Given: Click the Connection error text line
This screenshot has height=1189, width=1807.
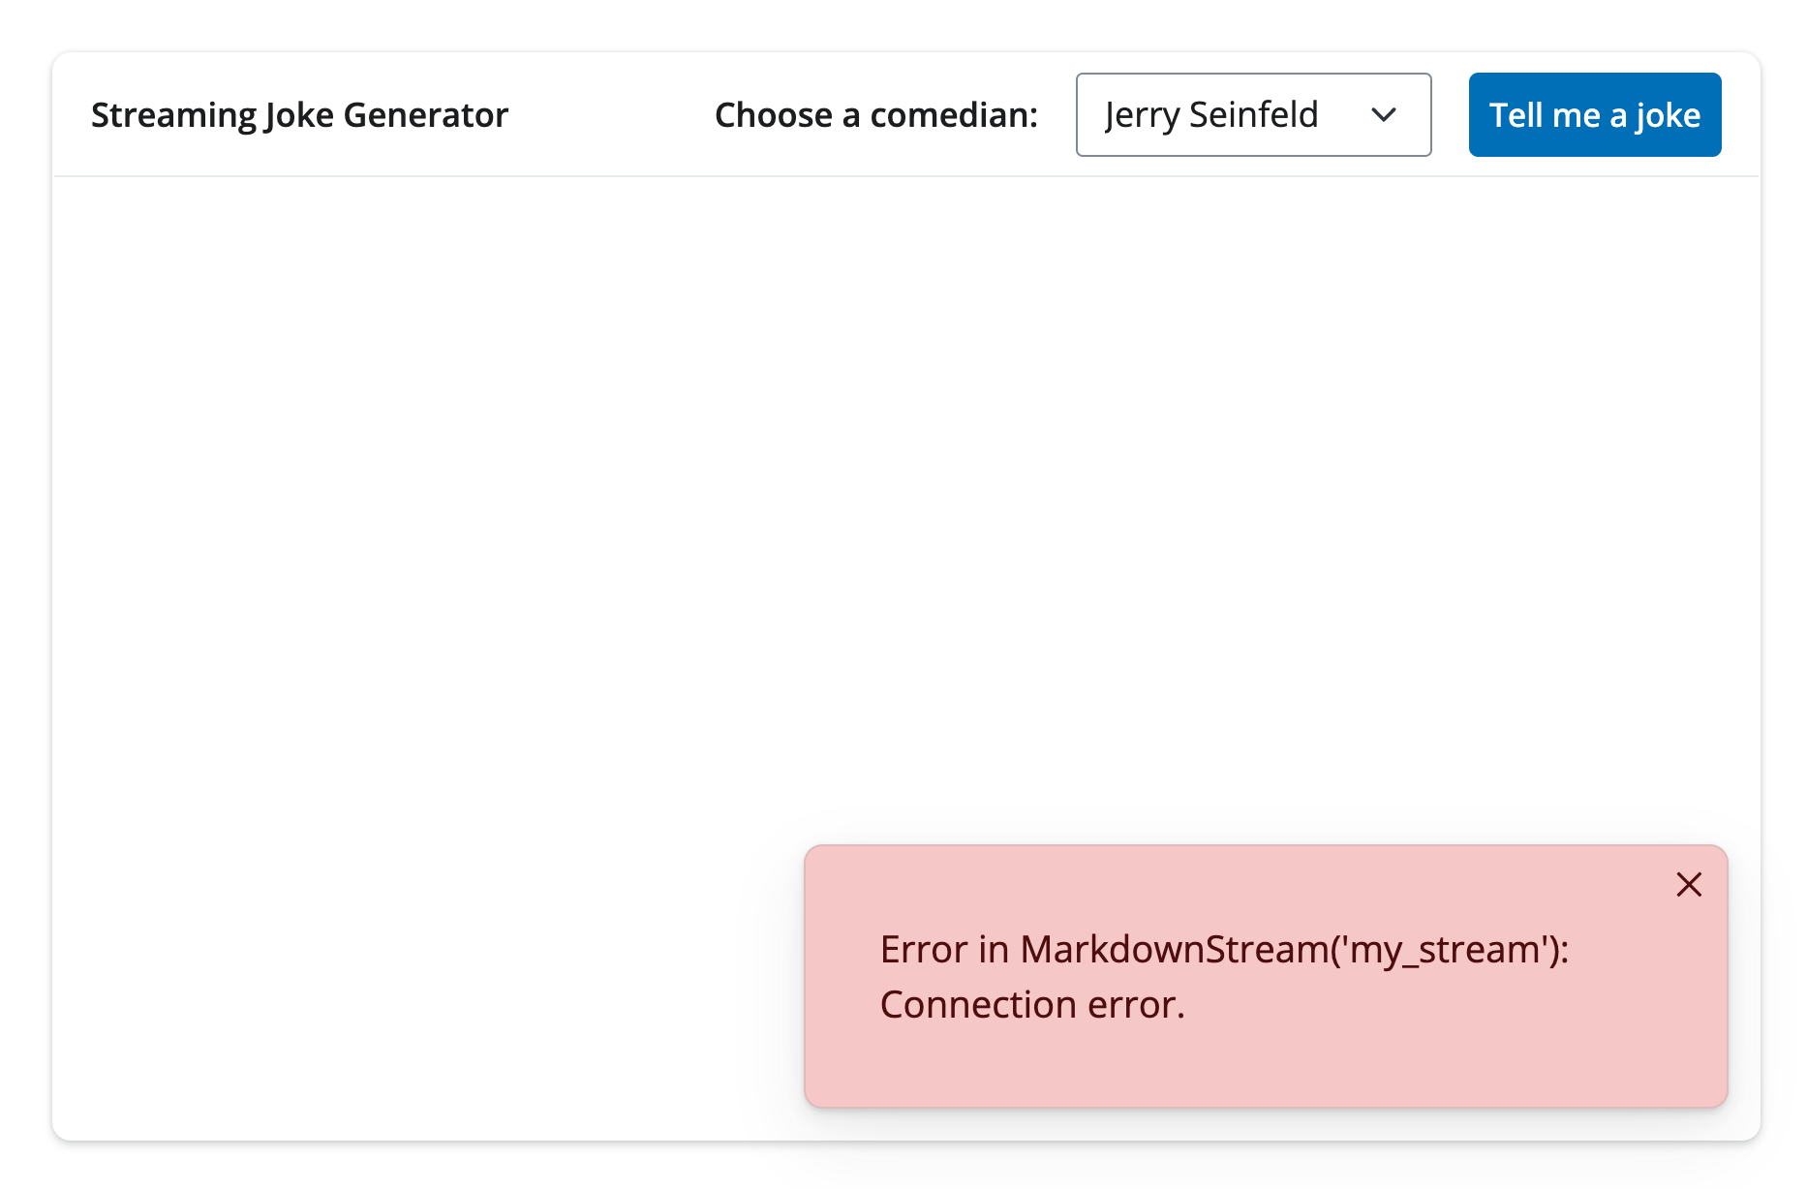Looking at the screenshot, I should point(1032,1005).
